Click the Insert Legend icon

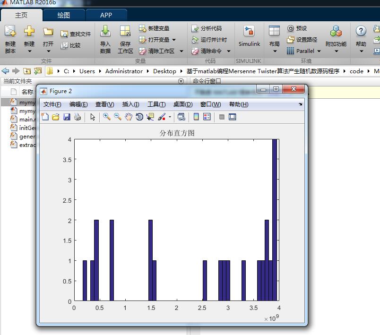click(x=207, y=117)
